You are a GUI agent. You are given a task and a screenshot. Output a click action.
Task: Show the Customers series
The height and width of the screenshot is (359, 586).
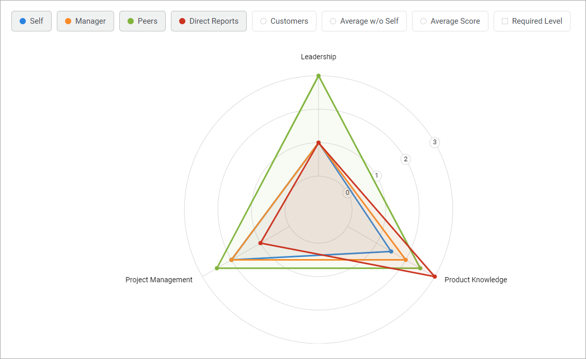[284, 21]
